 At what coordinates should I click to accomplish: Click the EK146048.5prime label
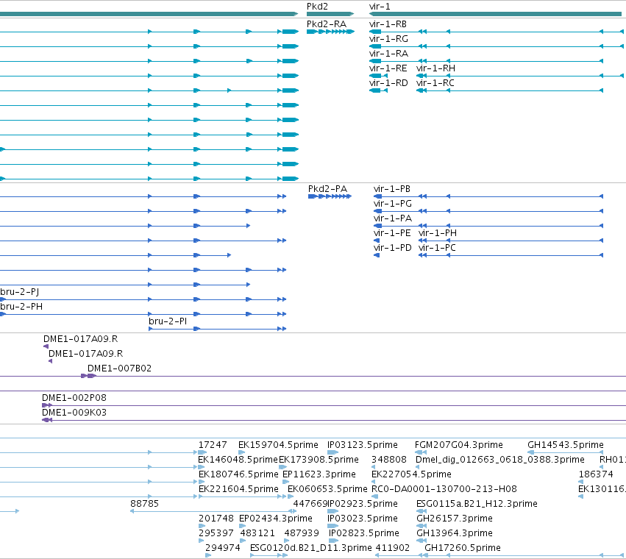click(x=238, y=460)
